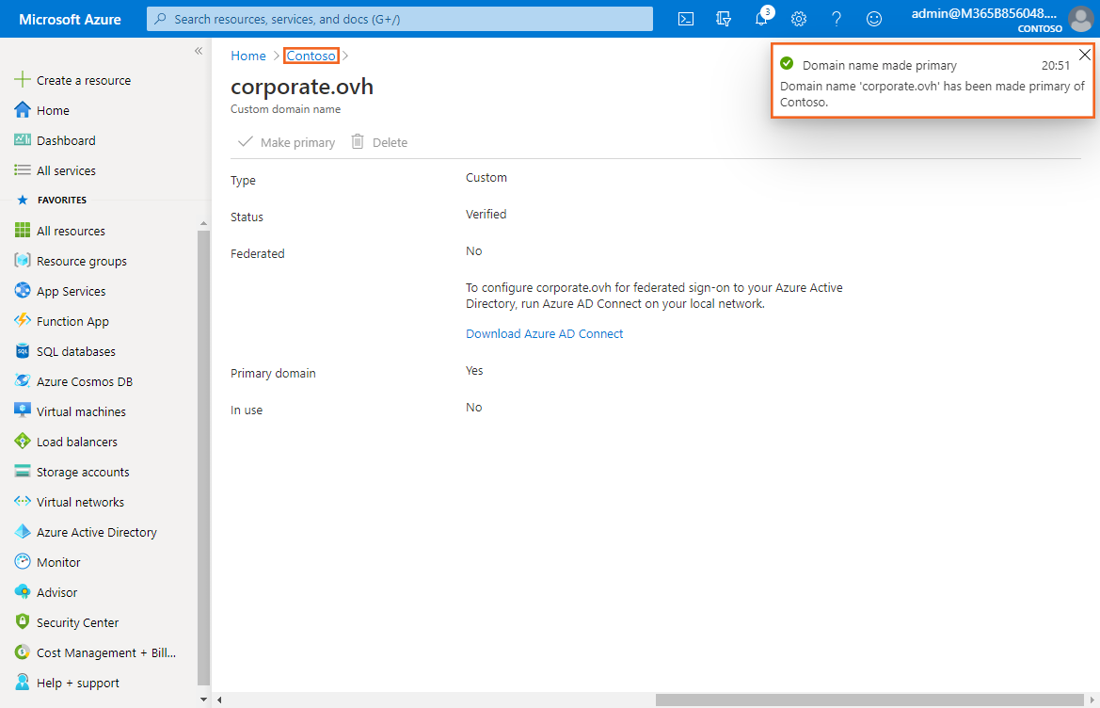Open Cloud Shell from the top bar
Screen dimensions: 1100x708
click(x=687, y=19)
